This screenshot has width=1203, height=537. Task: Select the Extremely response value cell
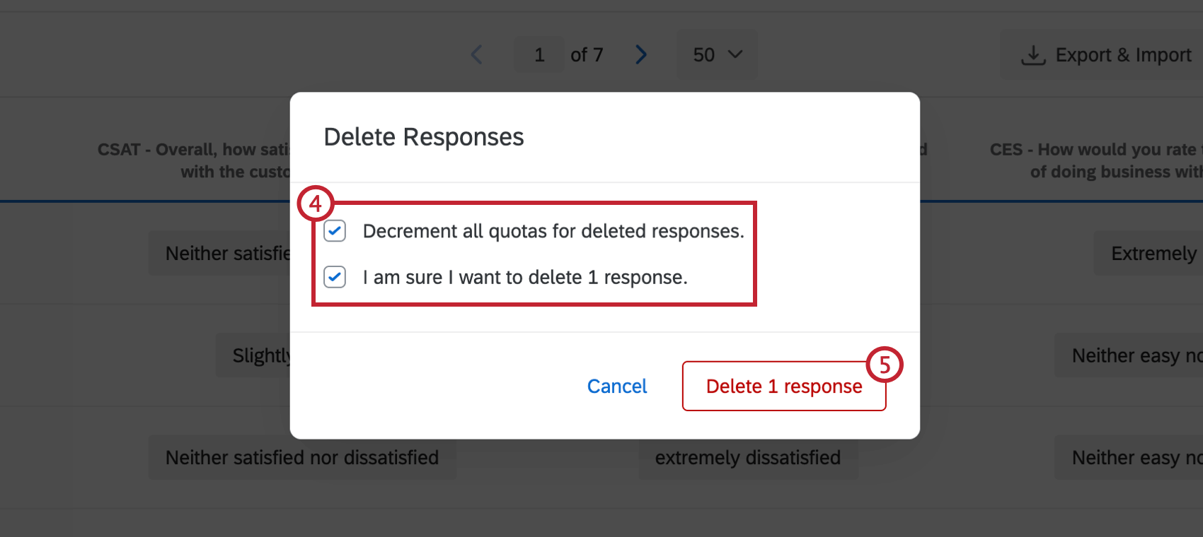(x=1155, y=253)
